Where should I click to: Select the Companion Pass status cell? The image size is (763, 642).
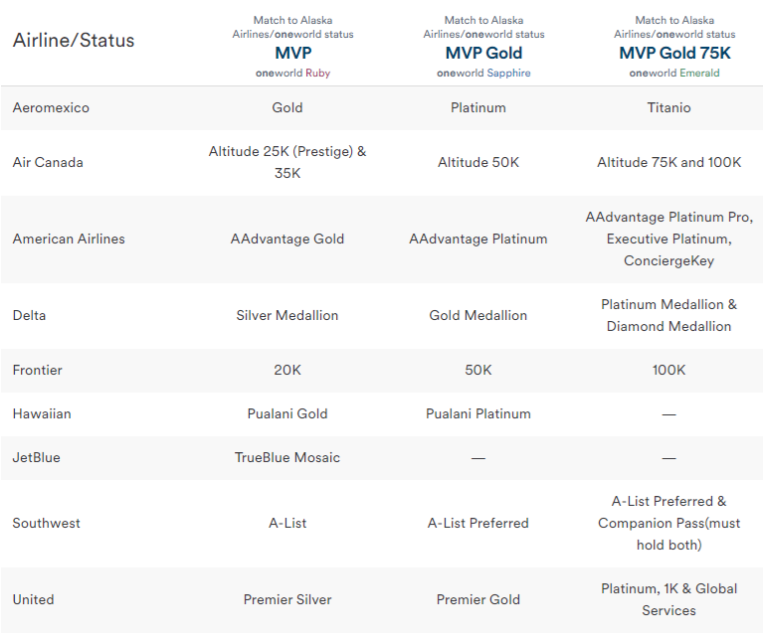click(x=668, y=523)
